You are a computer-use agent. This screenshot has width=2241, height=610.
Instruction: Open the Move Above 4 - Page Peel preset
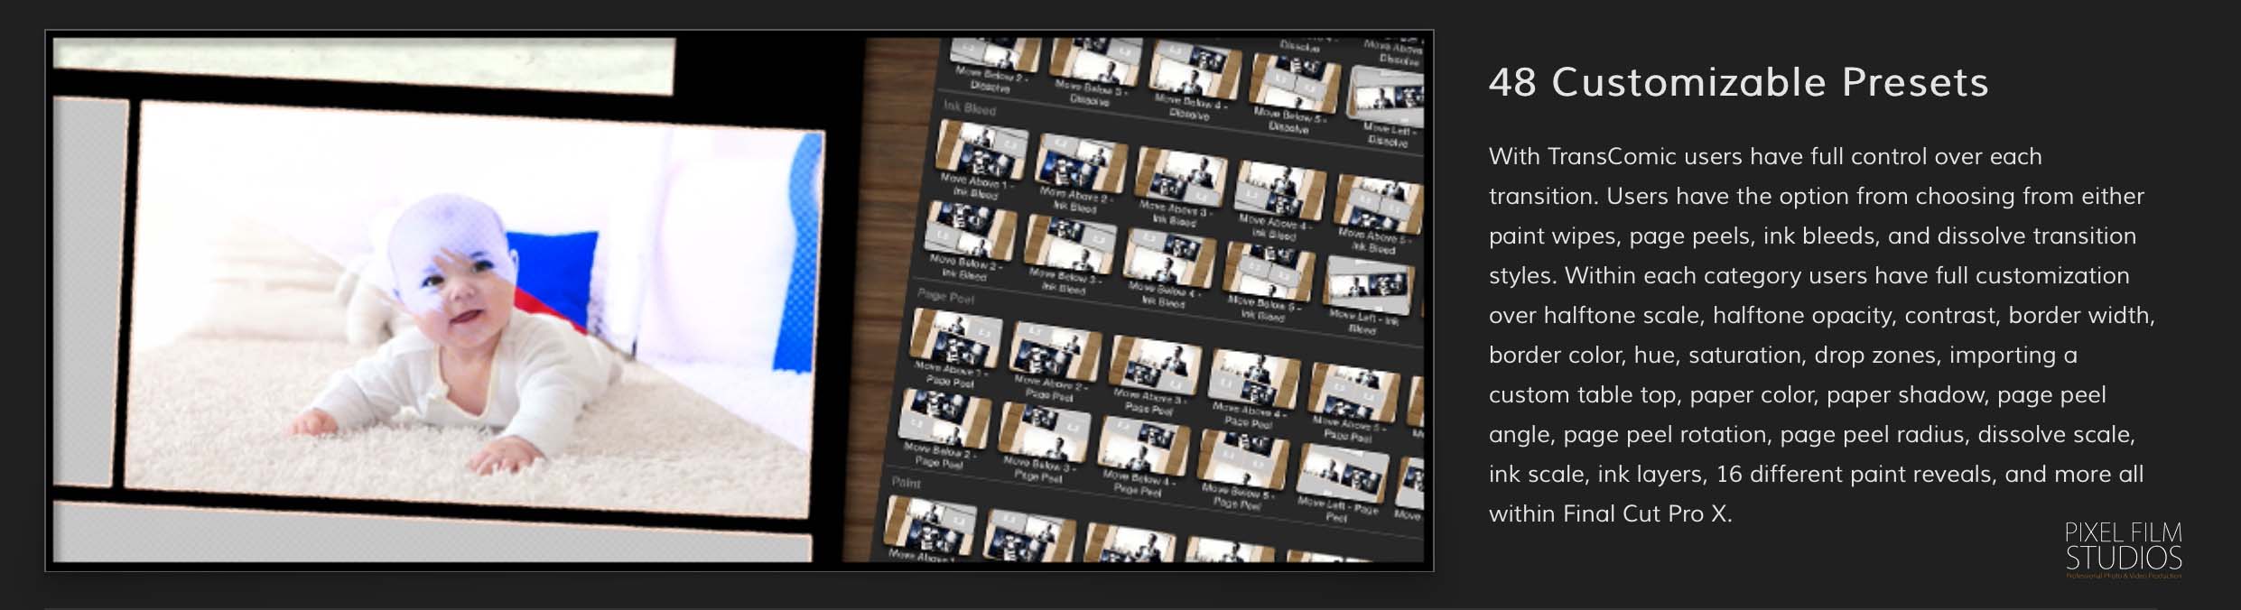coord(1254,377)
